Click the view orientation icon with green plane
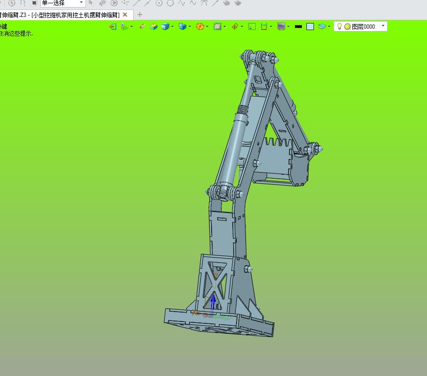 pos(124,26)
